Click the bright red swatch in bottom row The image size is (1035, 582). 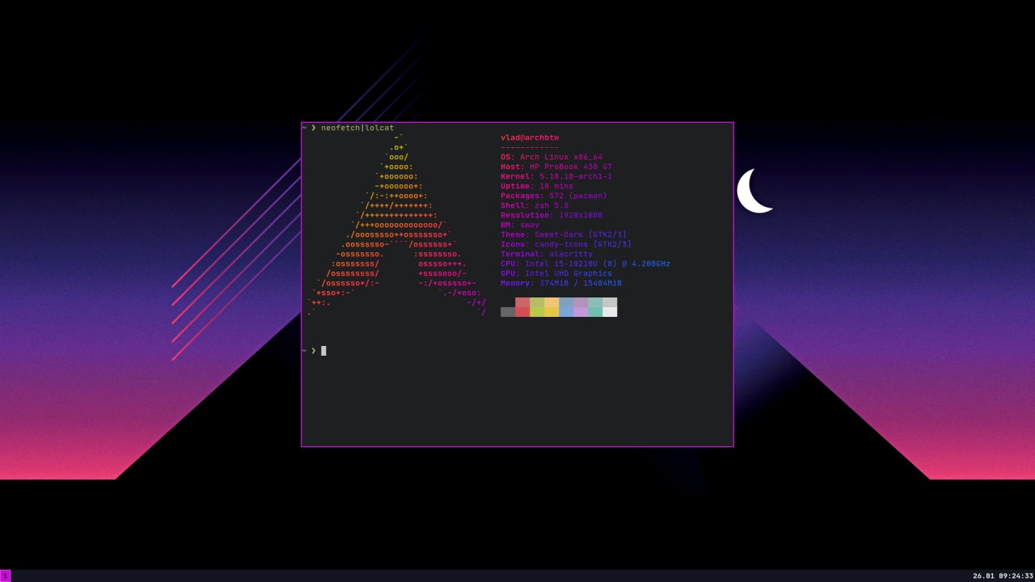pyautogui.click(x=522, y=312)
